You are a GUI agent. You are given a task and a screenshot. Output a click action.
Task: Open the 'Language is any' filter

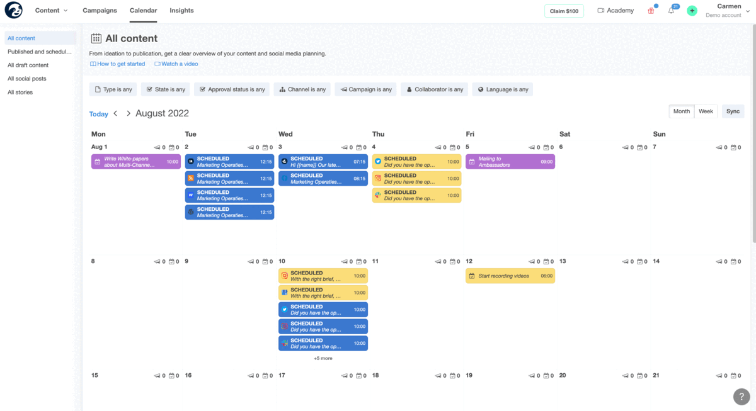pos(502,89)
